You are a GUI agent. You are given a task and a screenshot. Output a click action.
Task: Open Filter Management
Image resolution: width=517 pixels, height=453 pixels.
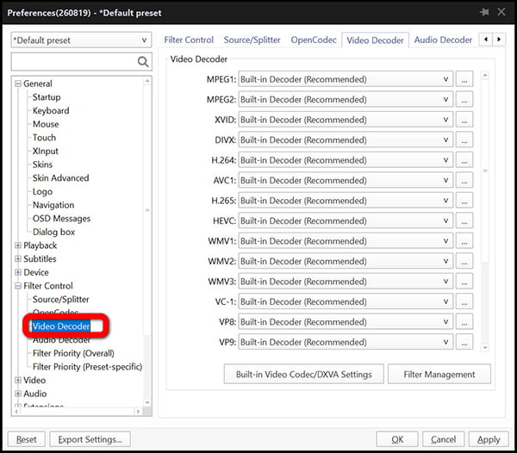click(x=439, y=375)
